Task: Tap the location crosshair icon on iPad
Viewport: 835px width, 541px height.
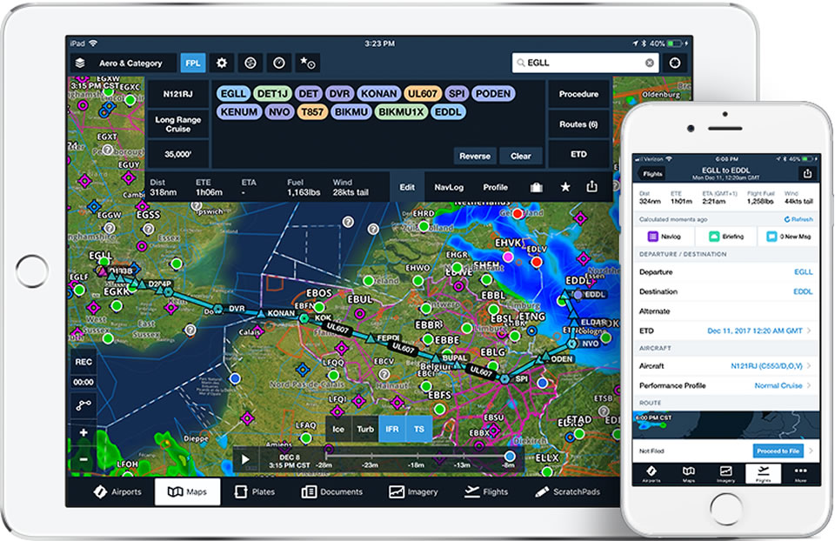Action: 675,63
